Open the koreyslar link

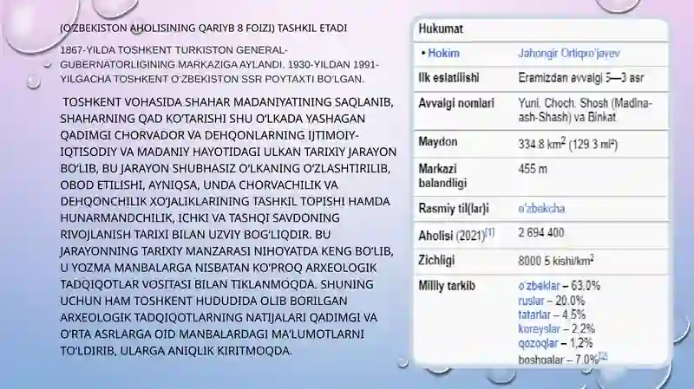point(539,329)
